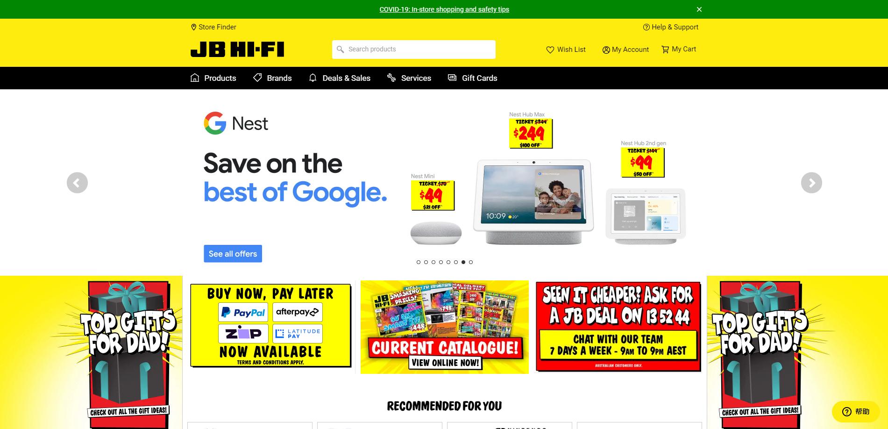Open the help chat bubble icon
Viewport: 888px width, 429px height.
pos(847,411)
